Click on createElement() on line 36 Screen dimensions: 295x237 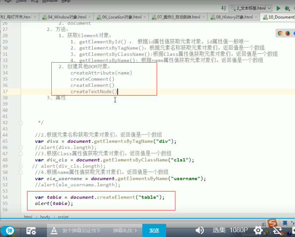tap(92, 85)
